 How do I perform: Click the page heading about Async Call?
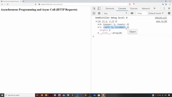tap(39, 10)
